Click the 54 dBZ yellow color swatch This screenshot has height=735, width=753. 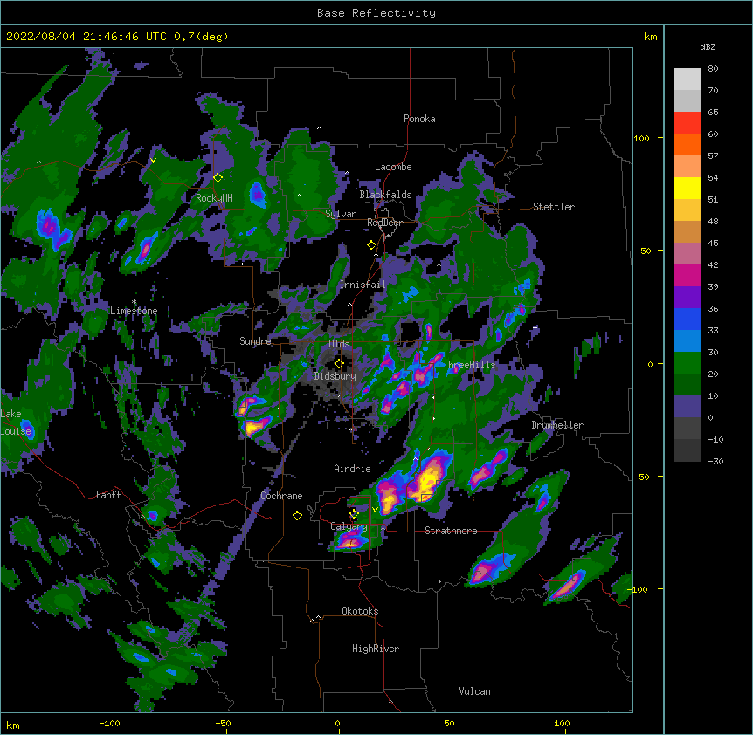click(x=687, y=188)
